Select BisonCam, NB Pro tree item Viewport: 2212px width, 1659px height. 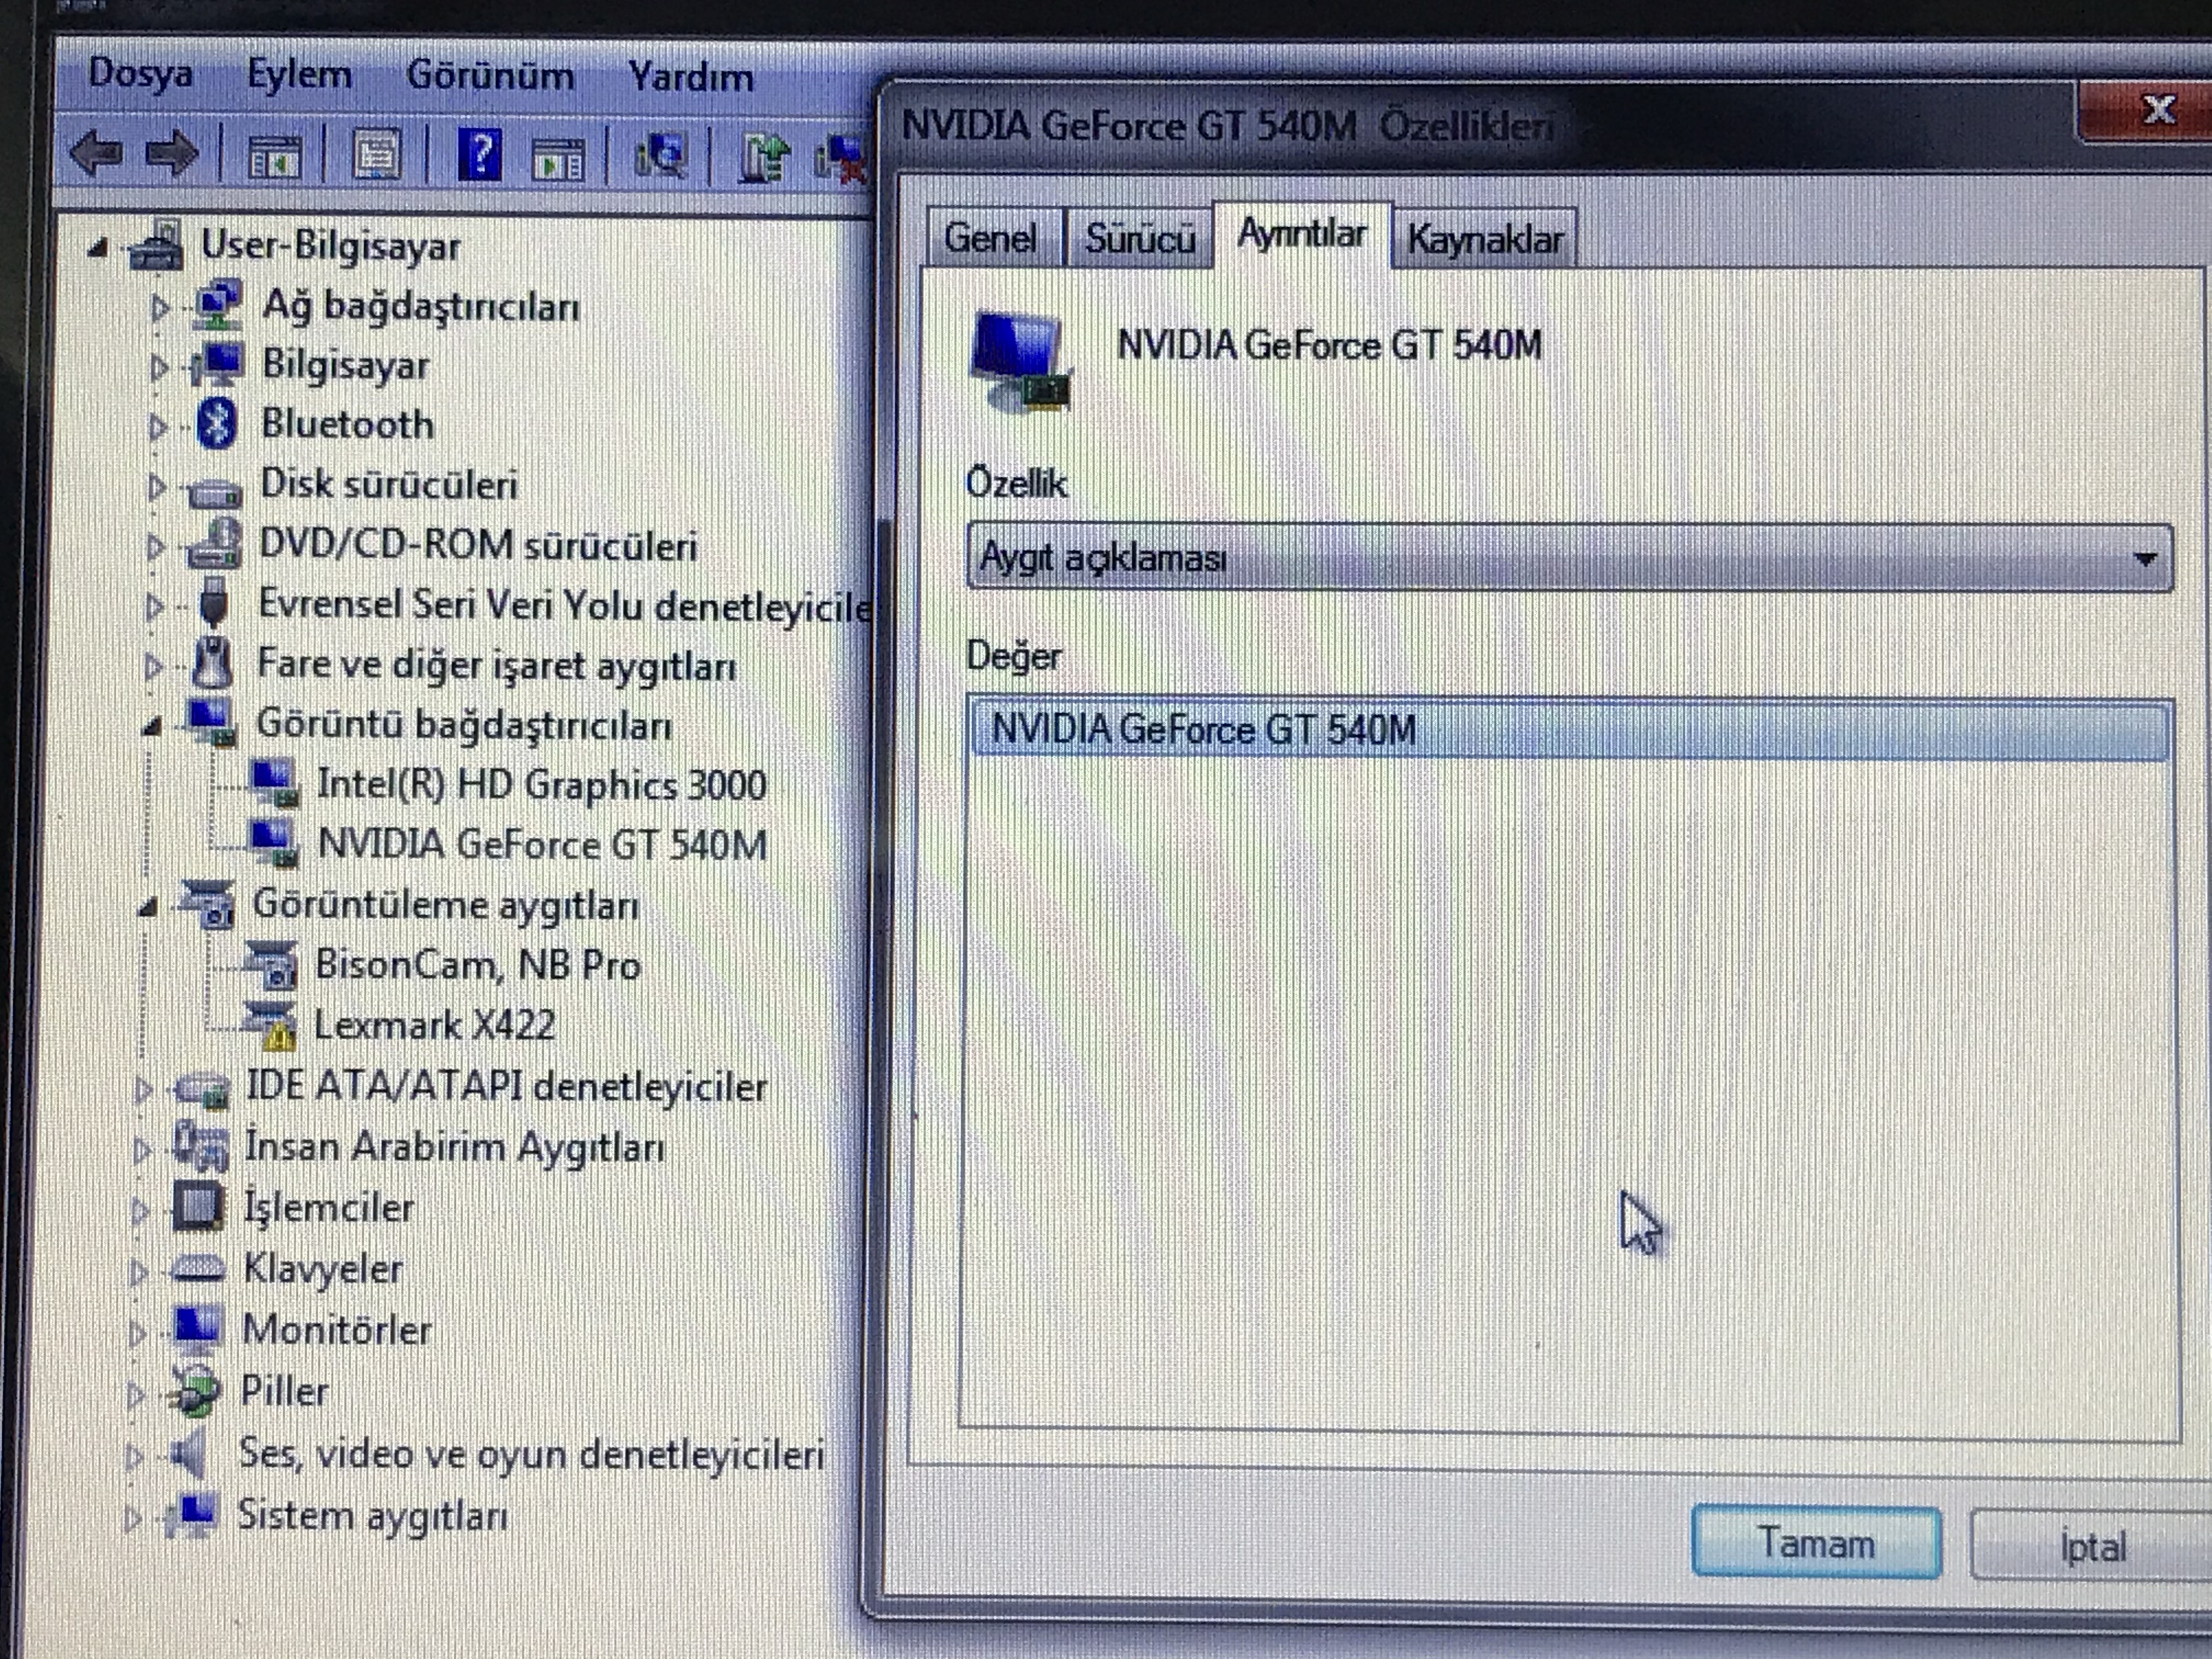pyautogui.click(x=478, y=965)
